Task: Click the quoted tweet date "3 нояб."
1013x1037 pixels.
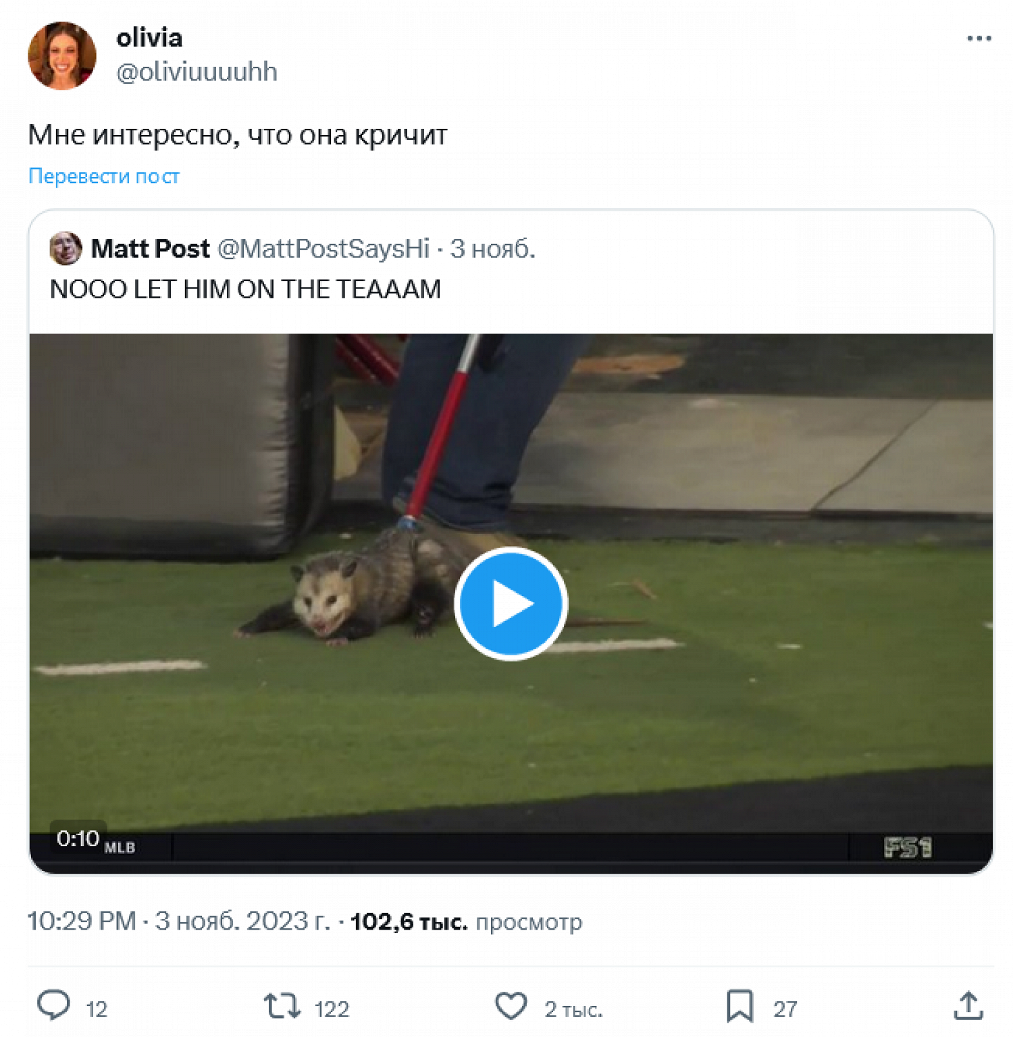Action: [x=492, y=248]
